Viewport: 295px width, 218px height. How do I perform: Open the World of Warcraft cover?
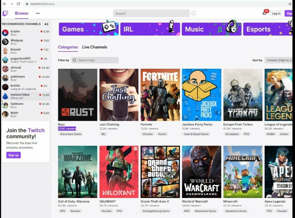202,172
